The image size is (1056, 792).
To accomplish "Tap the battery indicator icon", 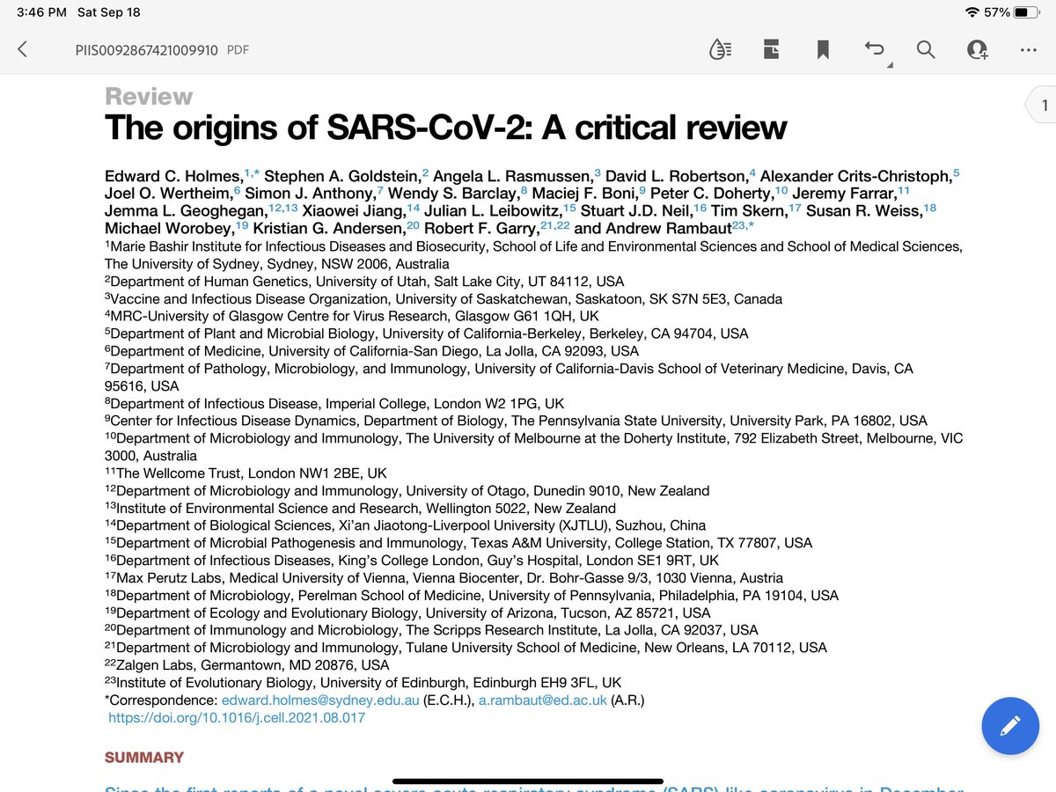I will [x=1026, y=12].
